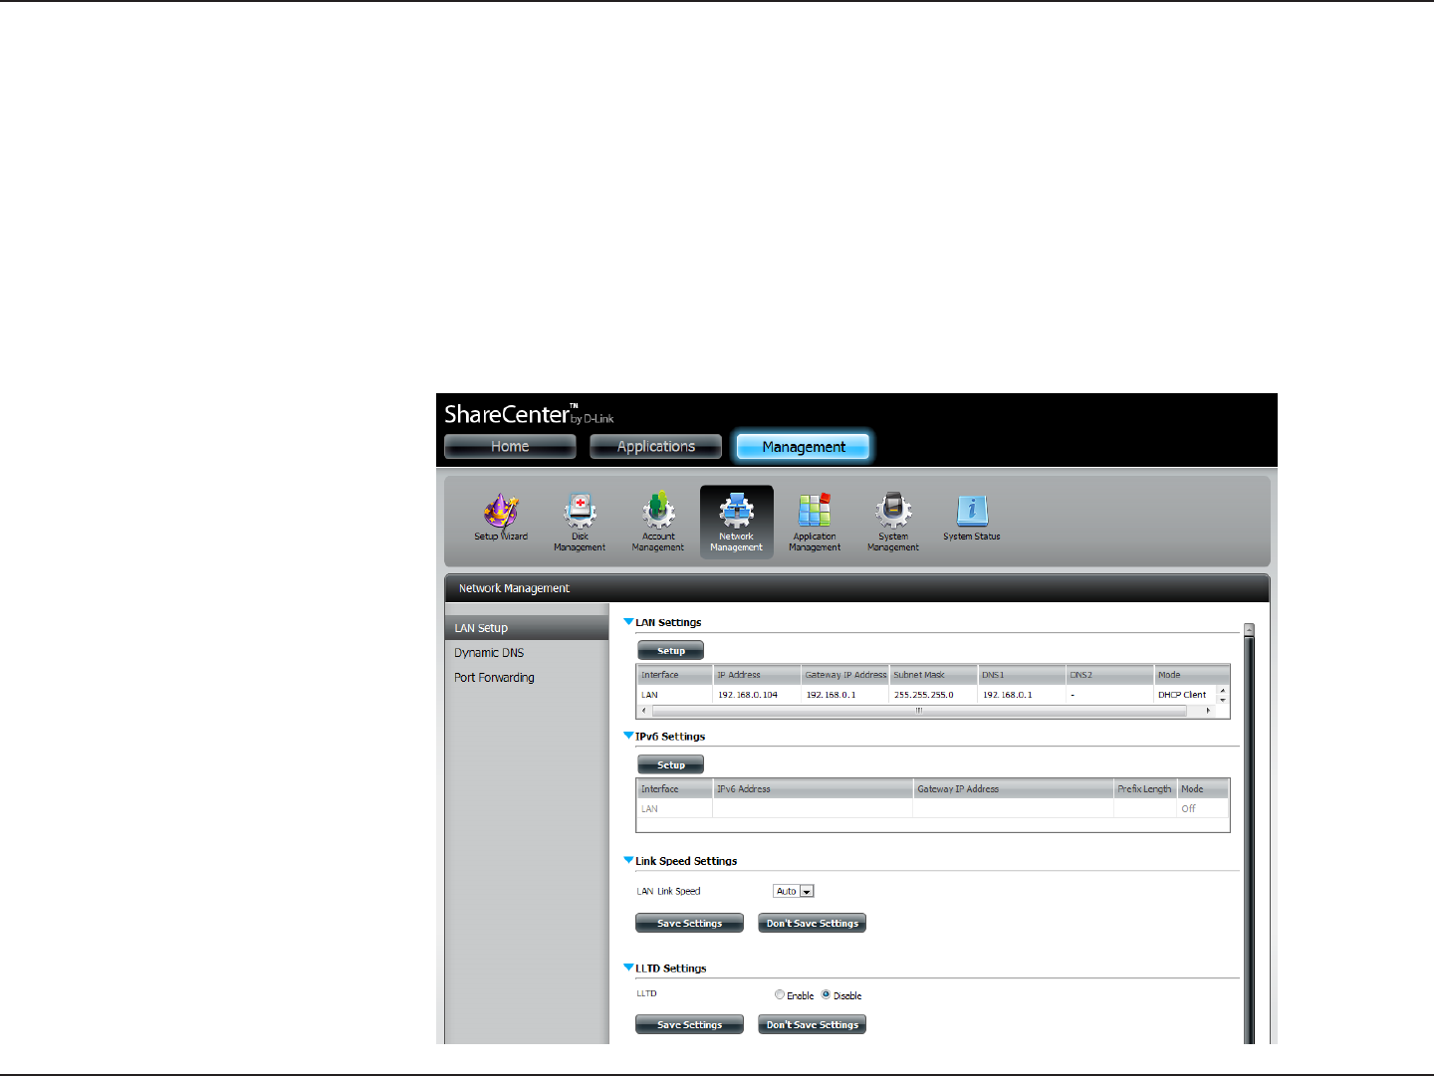The image size is (1434, 1076).
Task: Save Settings for Link Speed
Action: [x=689, y=924]
